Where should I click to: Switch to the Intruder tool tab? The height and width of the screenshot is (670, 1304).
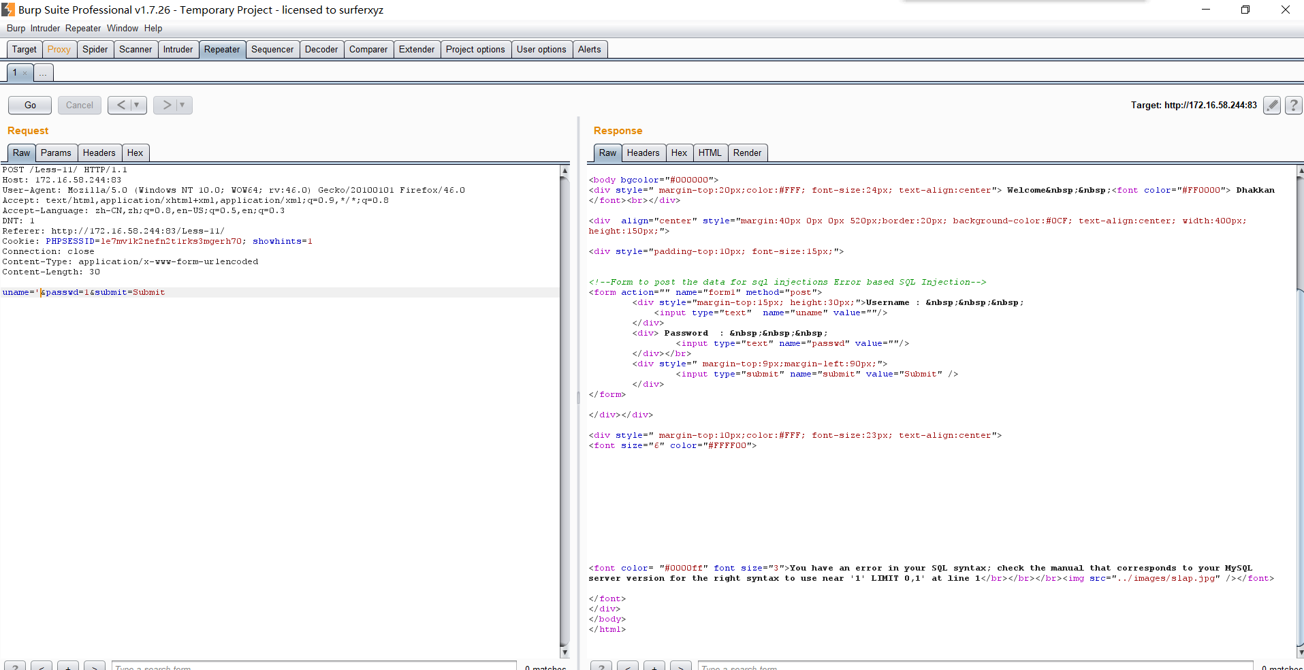pos(178,50)
